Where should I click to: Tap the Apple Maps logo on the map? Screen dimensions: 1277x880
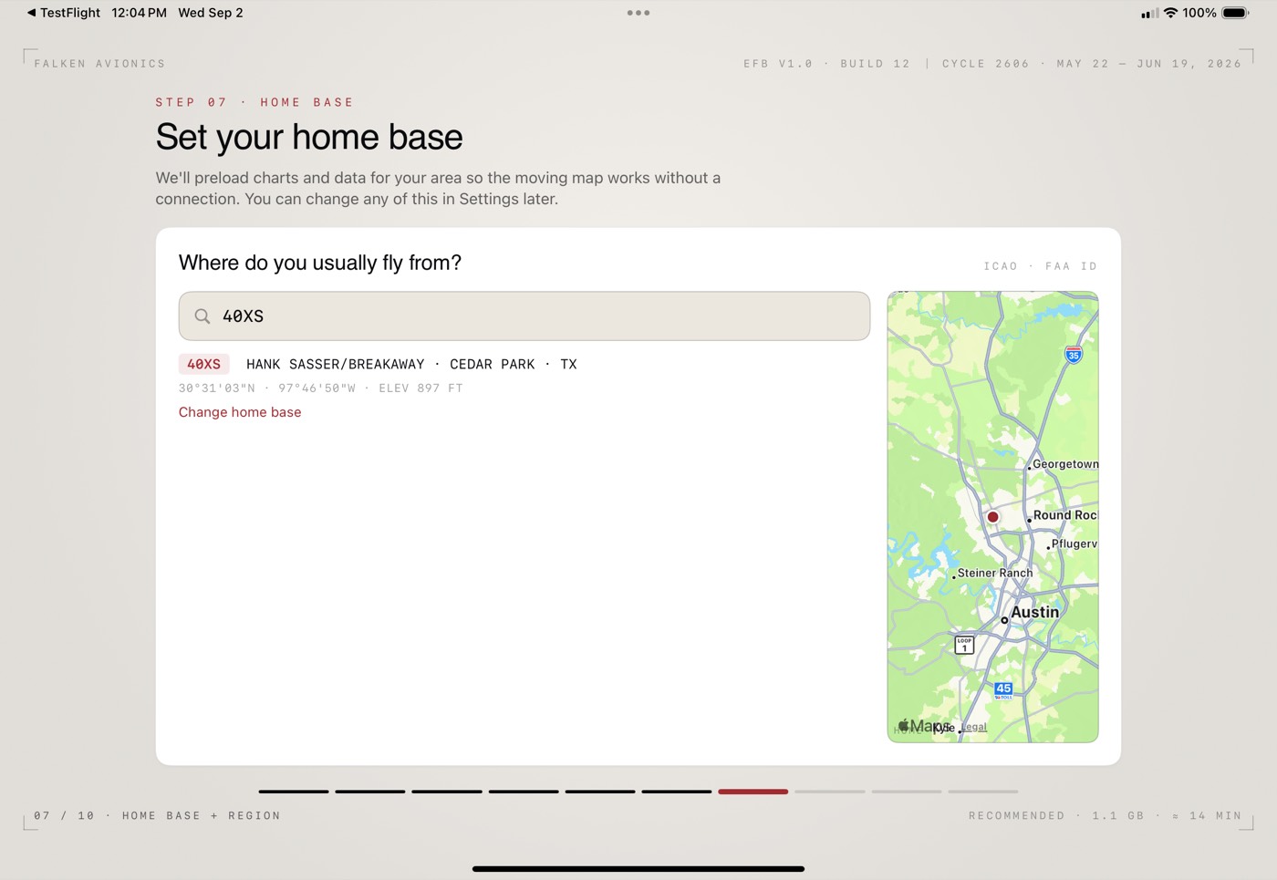click(923, 726)
